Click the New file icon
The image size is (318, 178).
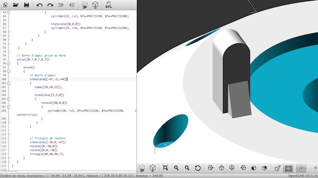5,5
